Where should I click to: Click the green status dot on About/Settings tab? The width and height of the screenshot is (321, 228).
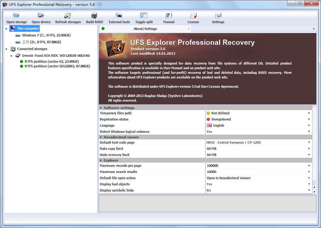coord(103,28)
